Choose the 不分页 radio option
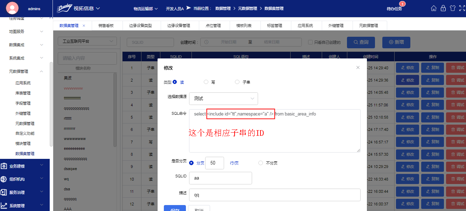The image size is (466, 211). 260,163
